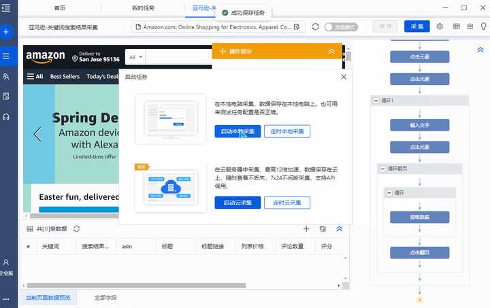
Task: Click the Amazon logo
Action: click(46, 57)
